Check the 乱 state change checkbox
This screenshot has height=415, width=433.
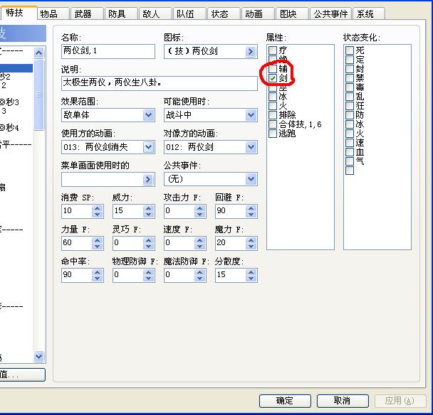tap(350, 97)
